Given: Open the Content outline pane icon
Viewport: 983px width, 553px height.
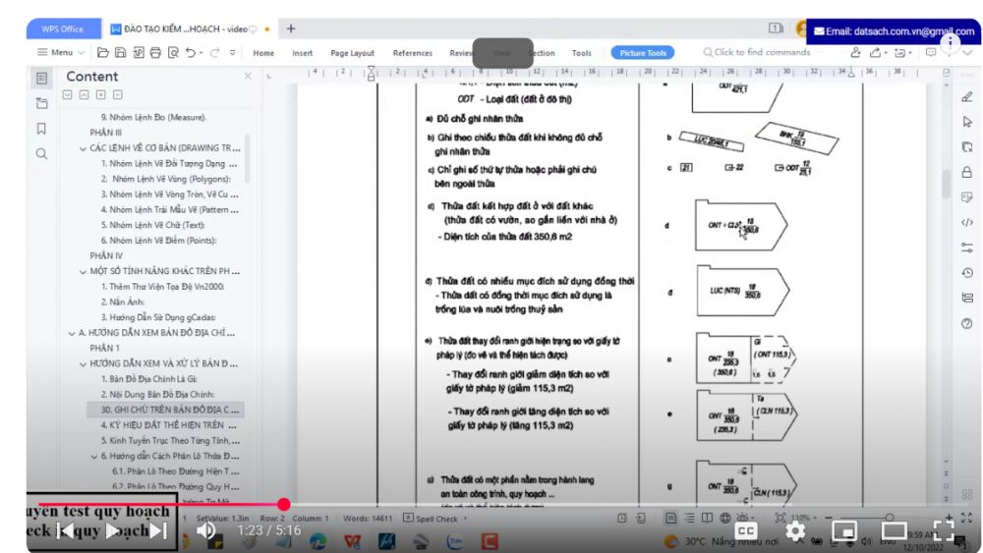Looking at the screenshot, I should pos(41,79).
